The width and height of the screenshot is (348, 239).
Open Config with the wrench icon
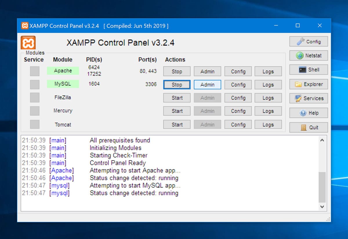309,41
